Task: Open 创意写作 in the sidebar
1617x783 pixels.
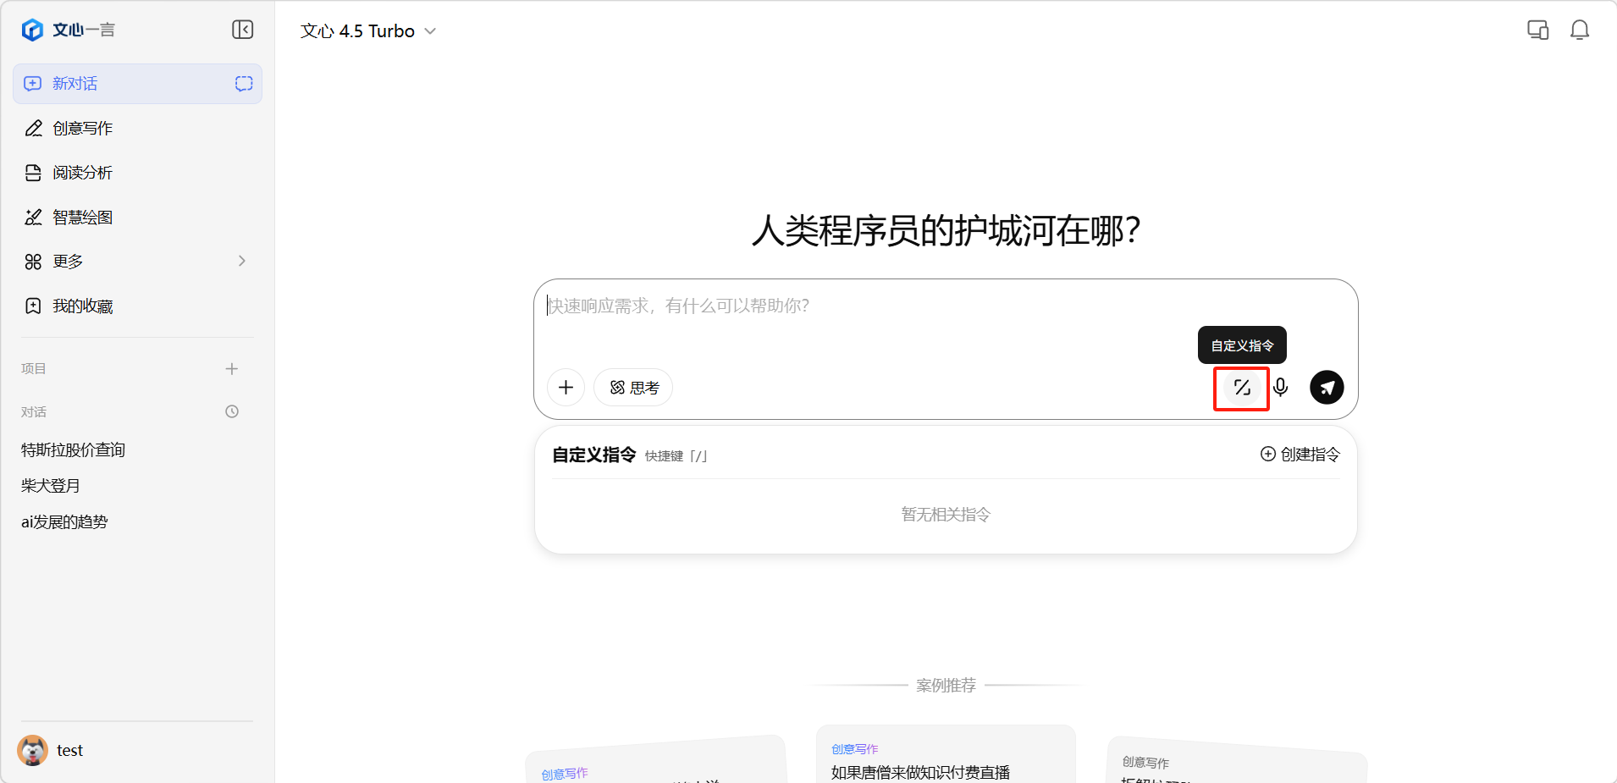Action: (x=83, y=129)
